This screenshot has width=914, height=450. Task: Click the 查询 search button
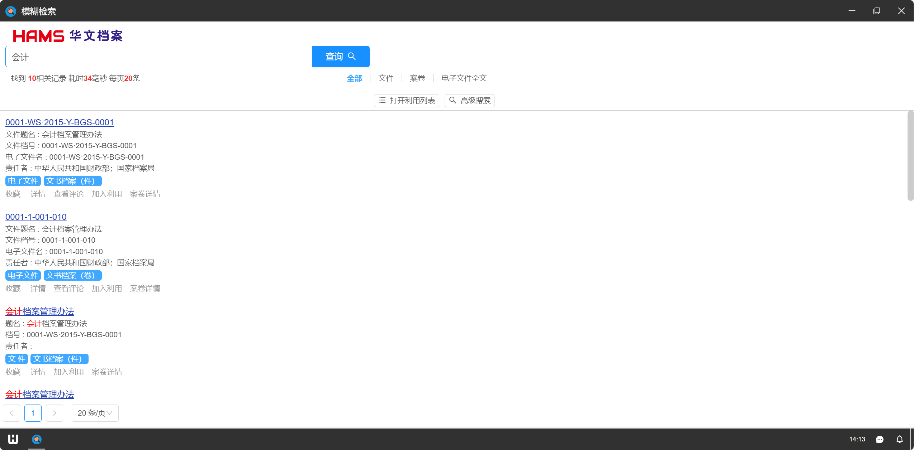(340, 57)
